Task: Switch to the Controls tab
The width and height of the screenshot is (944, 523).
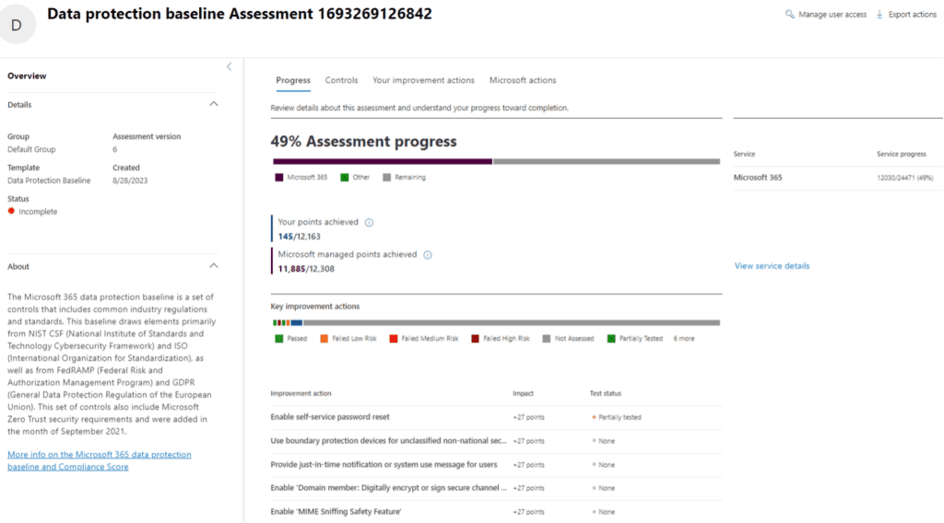Action: pos(341,80)
